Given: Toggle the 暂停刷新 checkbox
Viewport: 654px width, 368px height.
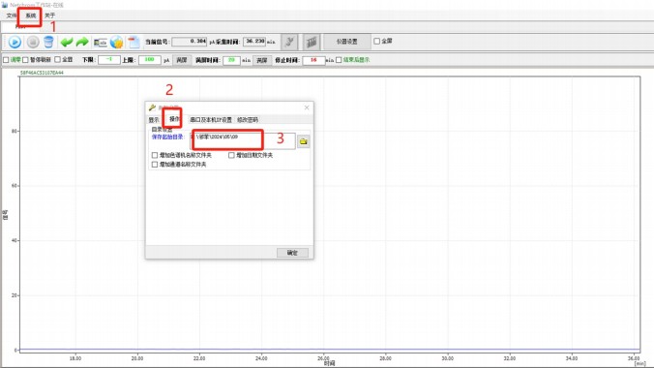Looking at the screenshot, I should pos(25,60).
